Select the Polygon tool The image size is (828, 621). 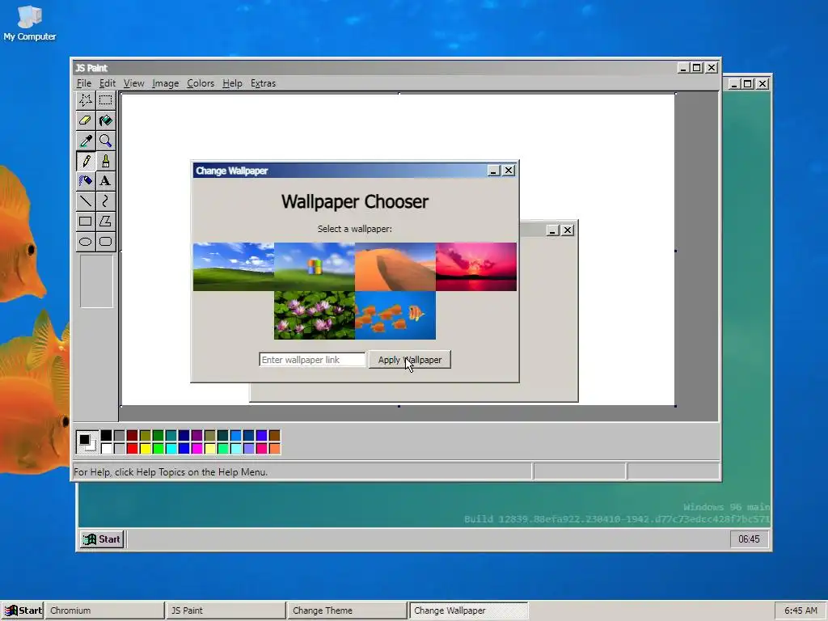[x=106, y=222]
